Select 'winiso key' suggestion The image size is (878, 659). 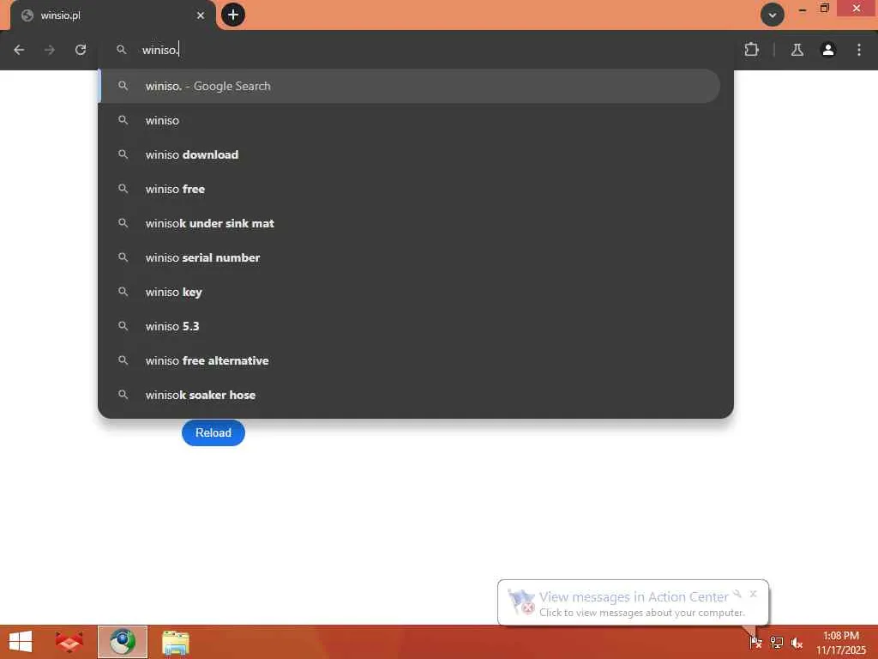[410, 292]
